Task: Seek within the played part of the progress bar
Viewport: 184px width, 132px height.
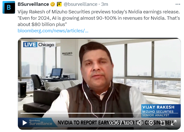Action: (x=68, y=113)
